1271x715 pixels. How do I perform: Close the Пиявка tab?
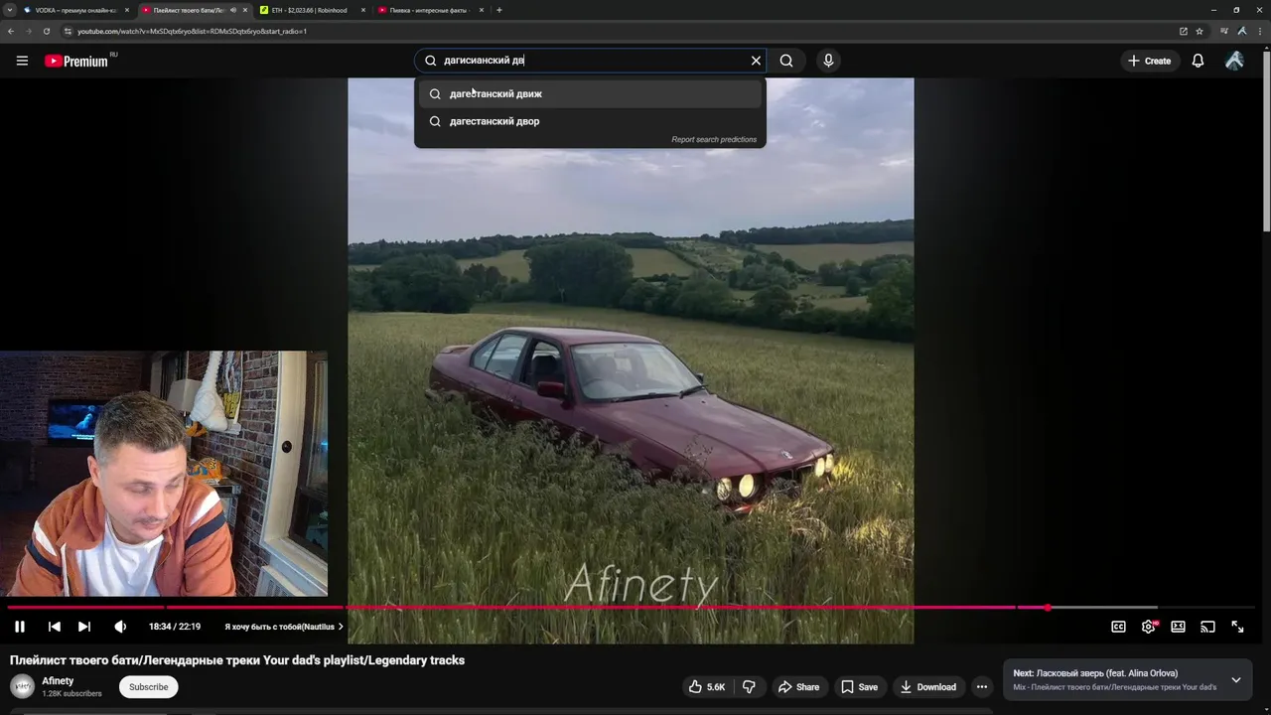(x=482, y=10)
